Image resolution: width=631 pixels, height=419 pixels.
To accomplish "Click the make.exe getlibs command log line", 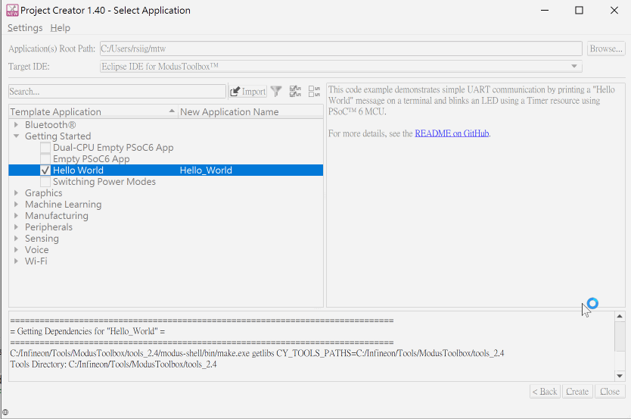I will click(x=256, y=353).
